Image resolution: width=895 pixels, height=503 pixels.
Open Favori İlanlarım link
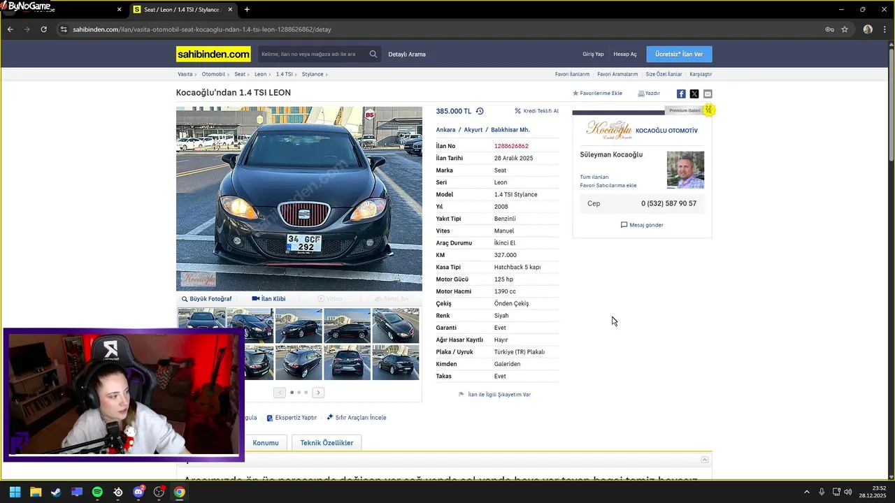point(572,74)
